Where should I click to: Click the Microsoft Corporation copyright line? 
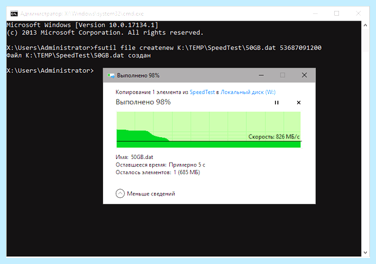coord(105,33)
